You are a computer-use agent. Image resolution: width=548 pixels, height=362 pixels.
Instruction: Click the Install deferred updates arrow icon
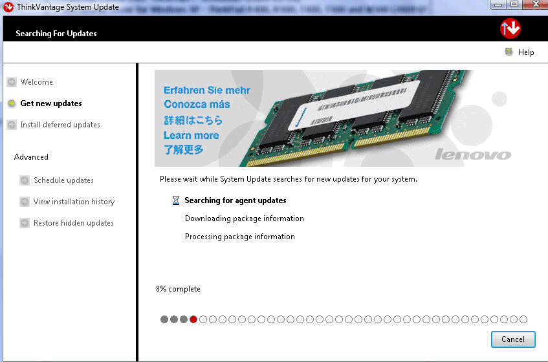point(12,125)
